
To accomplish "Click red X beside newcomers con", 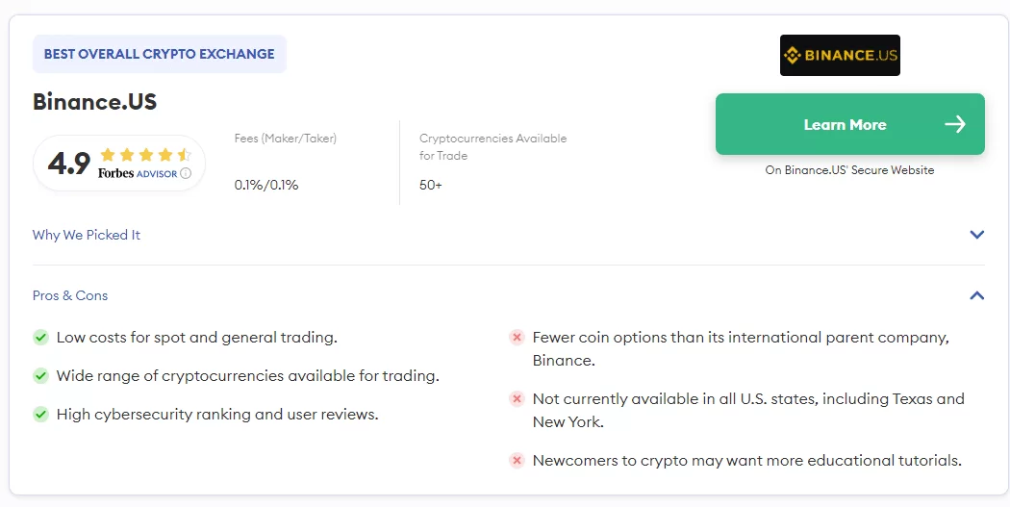I will 517,461.
